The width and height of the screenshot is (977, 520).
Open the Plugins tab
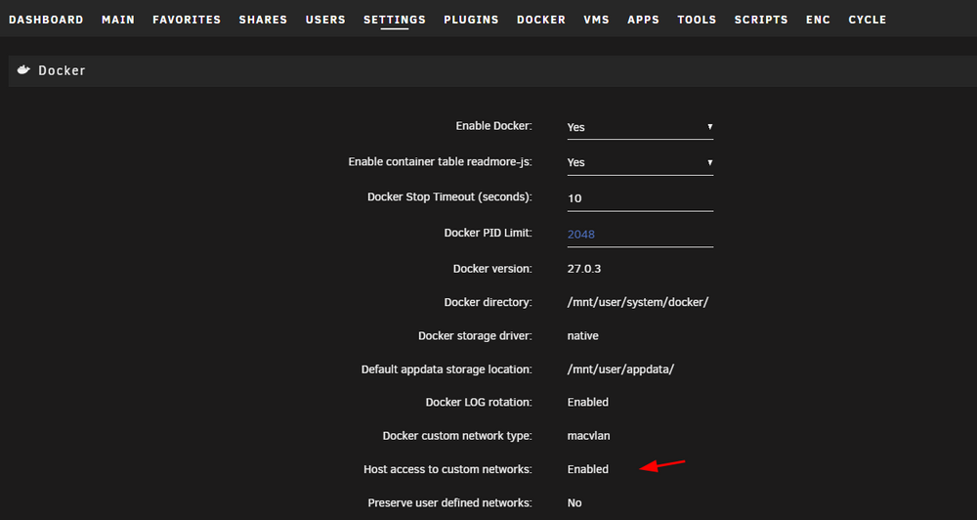471,20
